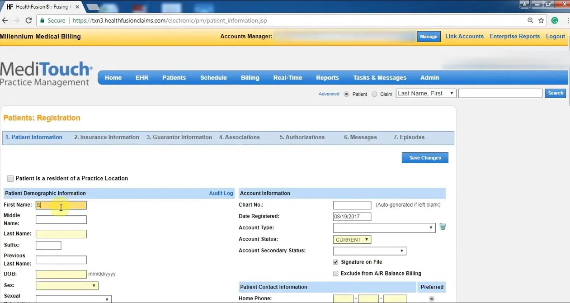
Task: Open the Sex dropdown list
Action: point(67,286)
